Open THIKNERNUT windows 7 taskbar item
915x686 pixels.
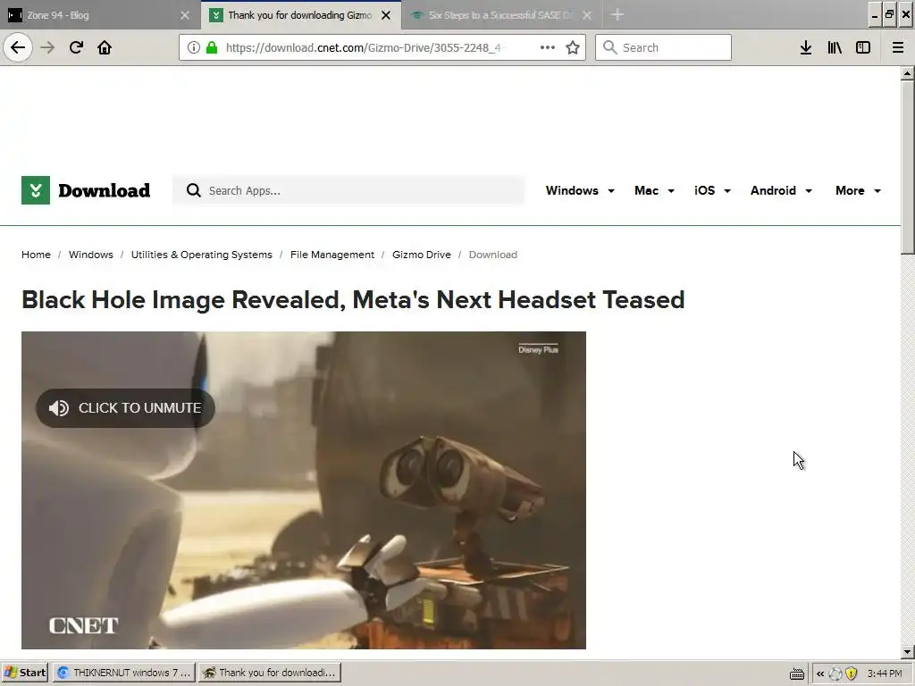tap(124, 673)
